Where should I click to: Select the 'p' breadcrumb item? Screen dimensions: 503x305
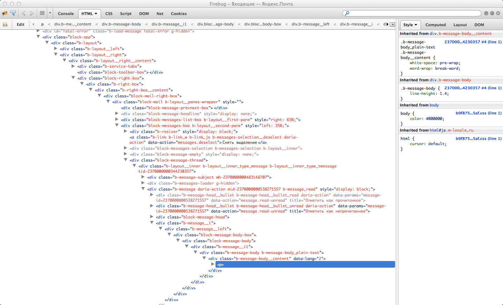point(42,24)
